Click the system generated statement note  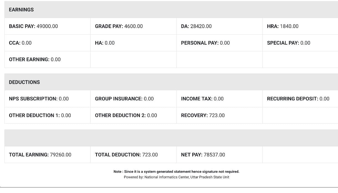176,172
